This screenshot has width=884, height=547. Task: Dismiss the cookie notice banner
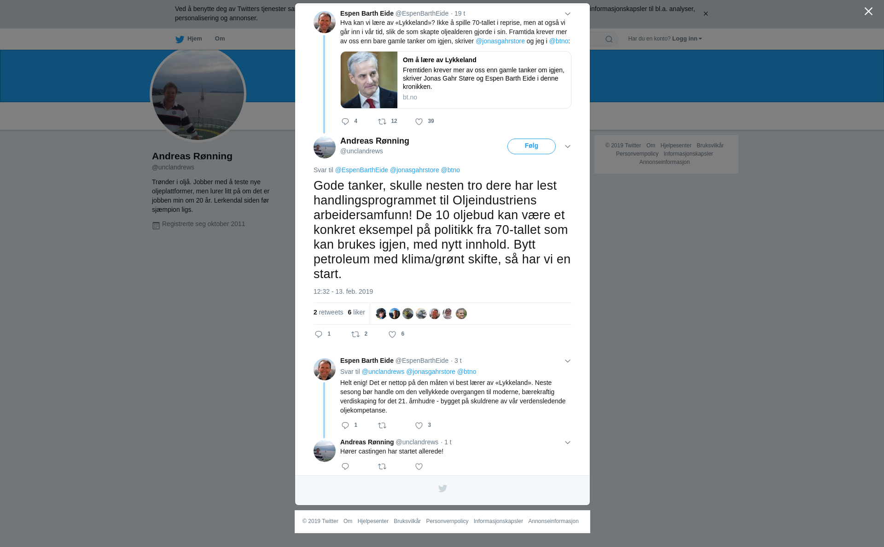(x=705, y=14)
